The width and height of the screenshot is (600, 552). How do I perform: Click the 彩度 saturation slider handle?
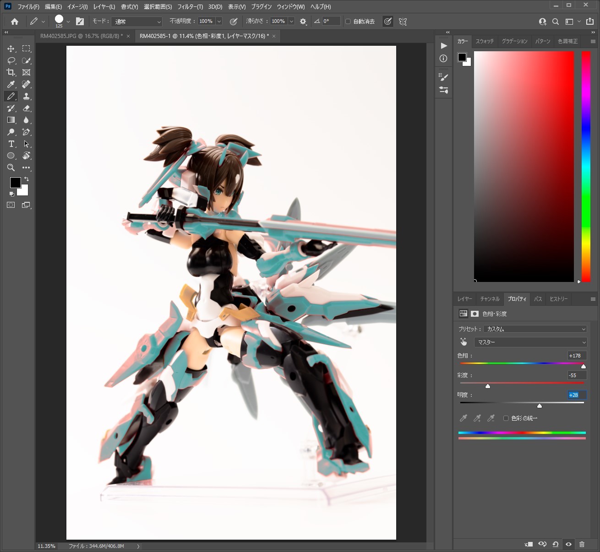tap(488, 386)
